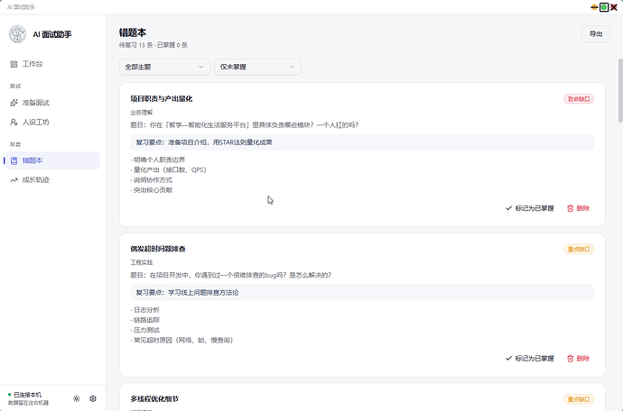This screenshot has width=623, height=411.
Task: Click the 突出核心贡献 bullet
Action: [x=152, y=190]
